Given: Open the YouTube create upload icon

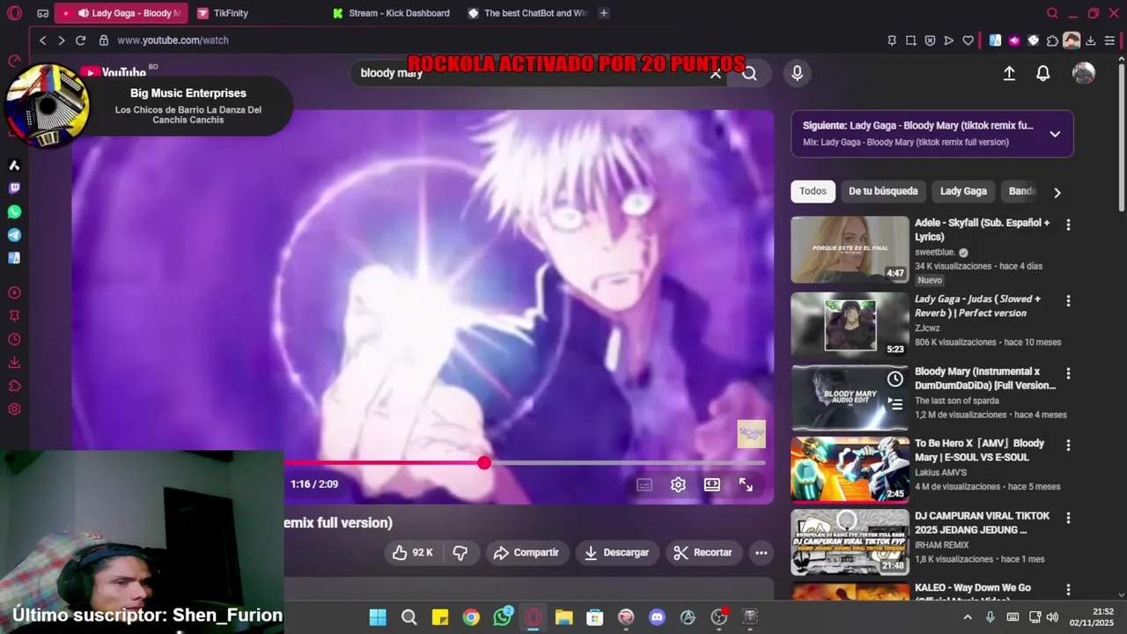Looking at the screenshot, I should pos(1009,74).
